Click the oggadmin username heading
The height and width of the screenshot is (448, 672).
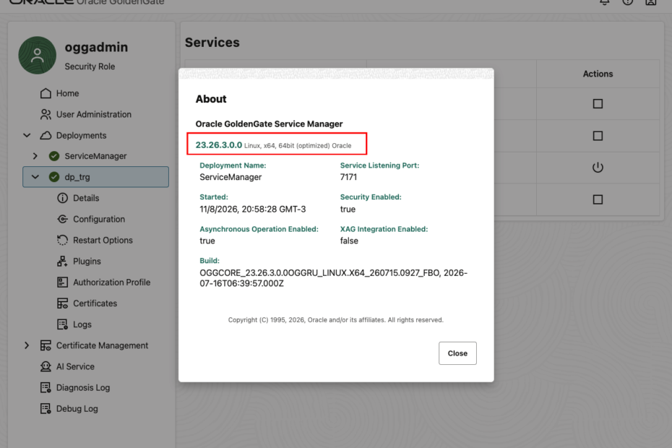[96, 47]
